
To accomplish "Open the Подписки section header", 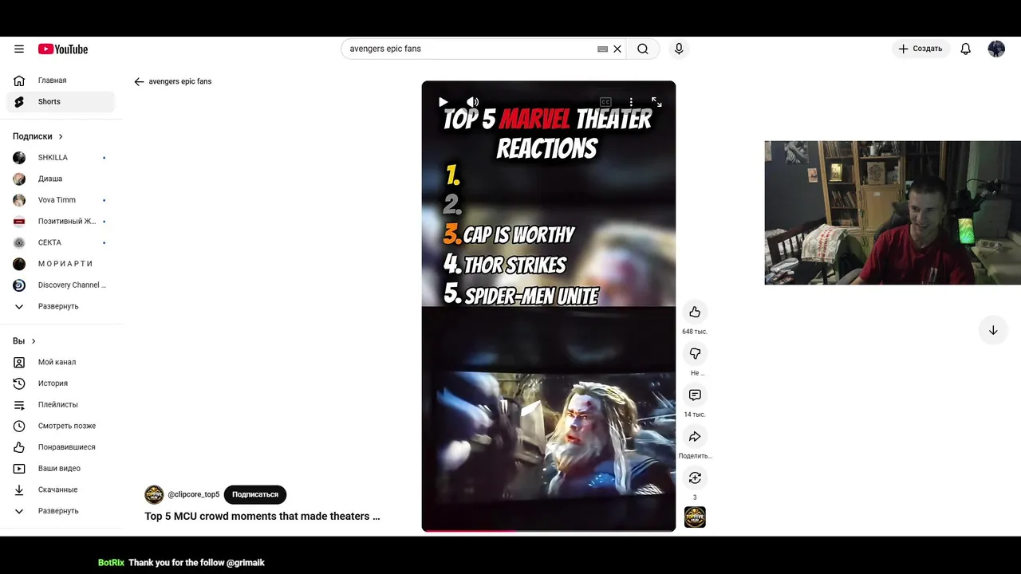I will coord(37,136).
